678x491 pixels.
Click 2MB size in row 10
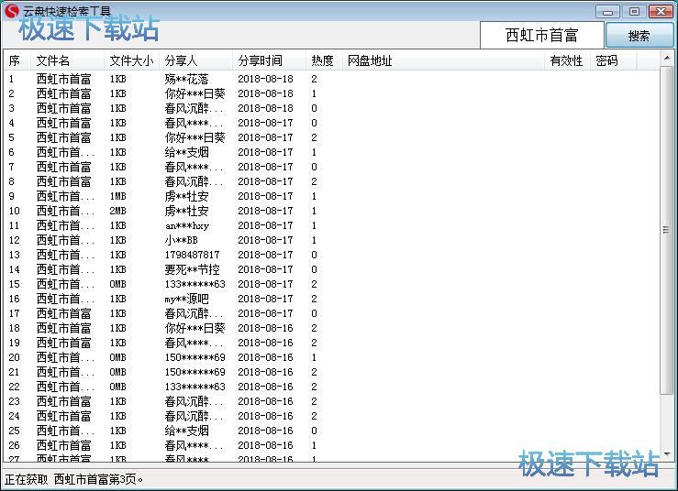click(117, 212)
